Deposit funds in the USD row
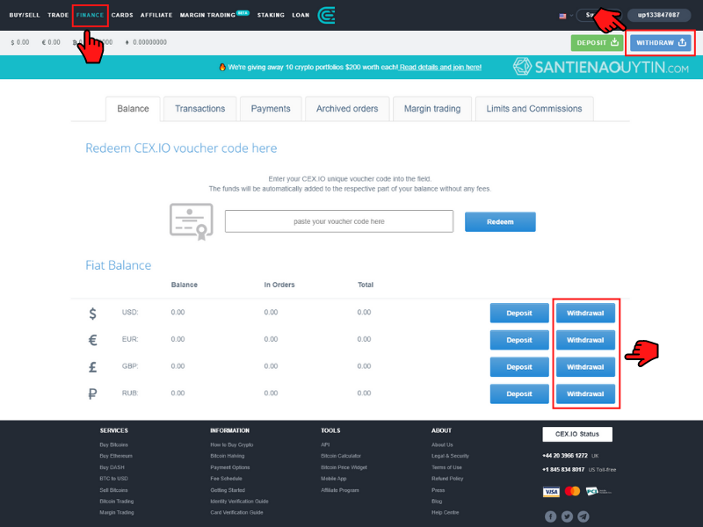The height and width of the screenshot is (527, 703). click(519, 314)
